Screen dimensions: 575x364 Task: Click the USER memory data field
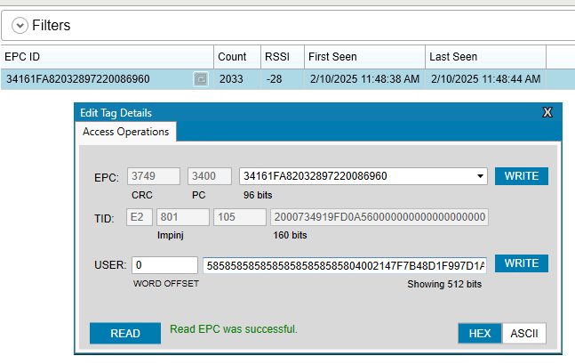pos(345,265)
